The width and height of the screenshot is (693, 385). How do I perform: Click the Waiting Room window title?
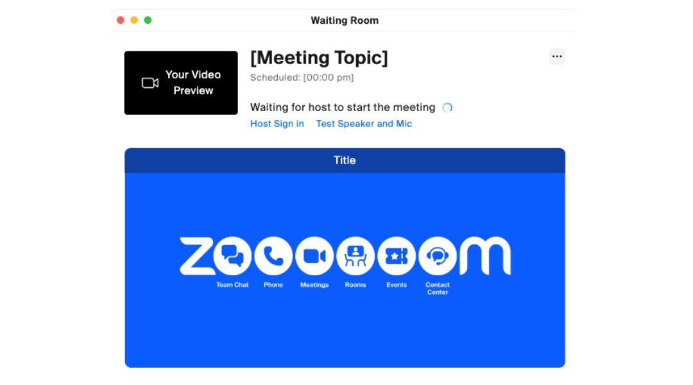345,21
